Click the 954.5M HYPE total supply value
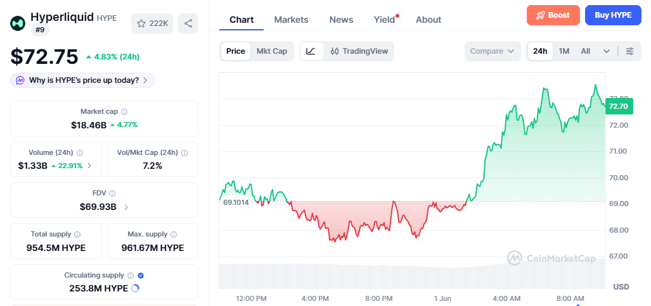Viewport: 651px width, 306px height. click(x=56, y=248)
